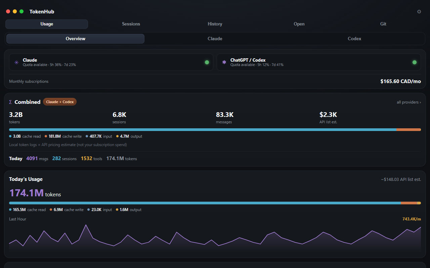Viewport: 430px width, 268px height.
Task: Click Today's Usage heading
Action: point(26,179)
